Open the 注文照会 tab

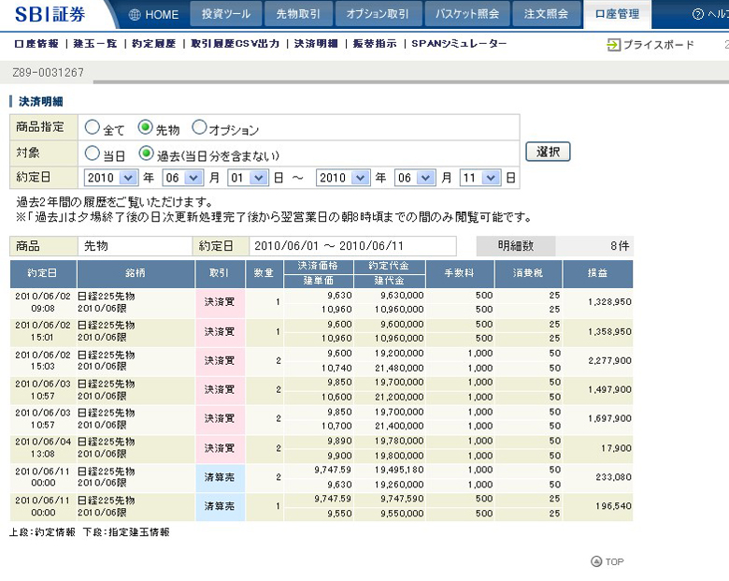547,14
